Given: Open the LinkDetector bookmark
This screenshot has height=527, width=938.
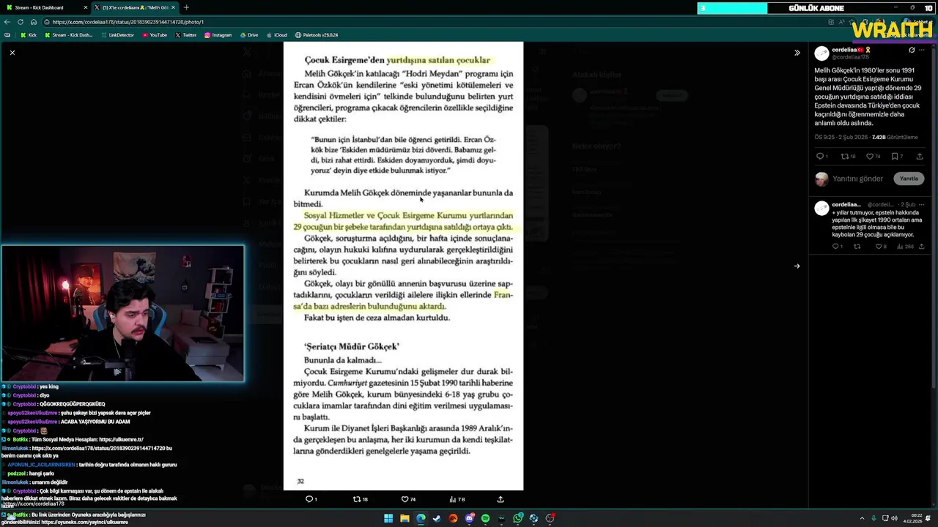Looking at the screenshot, I should [117, 35].
